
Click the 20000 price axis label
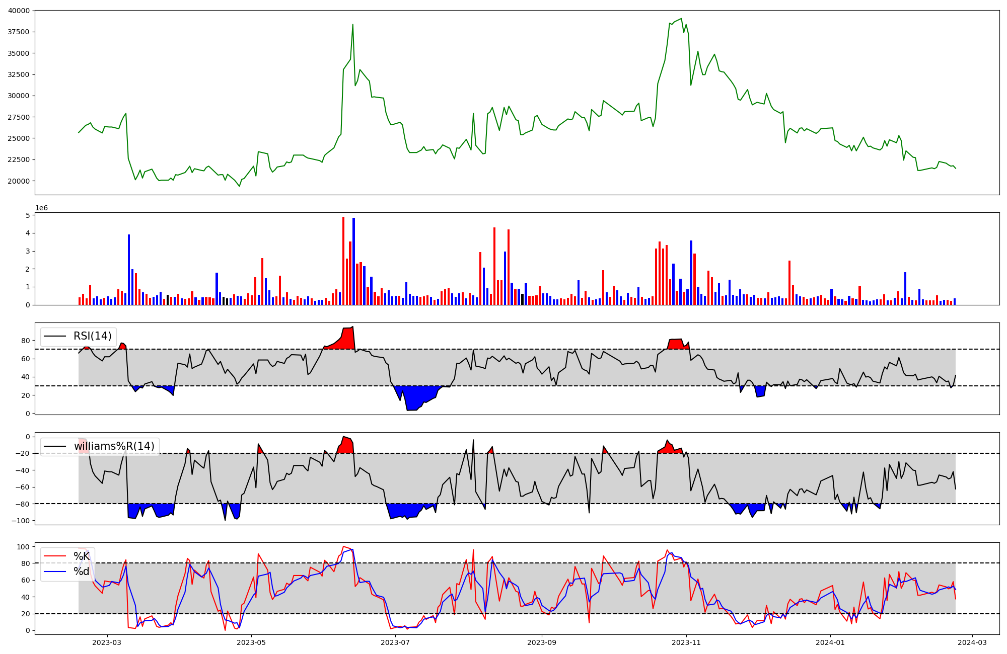click(x=18, y=181)
